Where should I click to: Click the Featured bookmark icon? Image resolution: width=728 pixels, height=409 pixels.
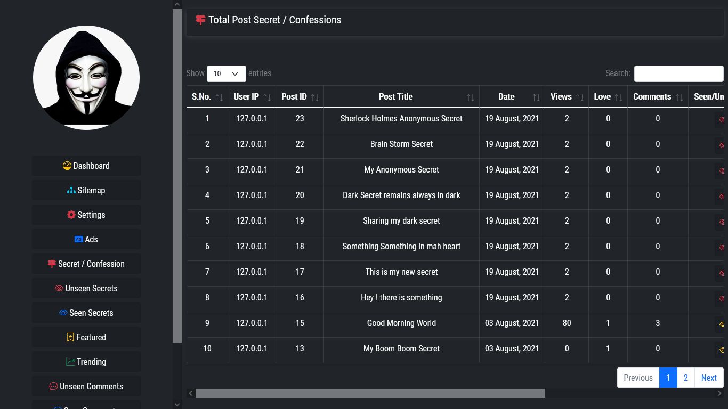click(70, 337)
